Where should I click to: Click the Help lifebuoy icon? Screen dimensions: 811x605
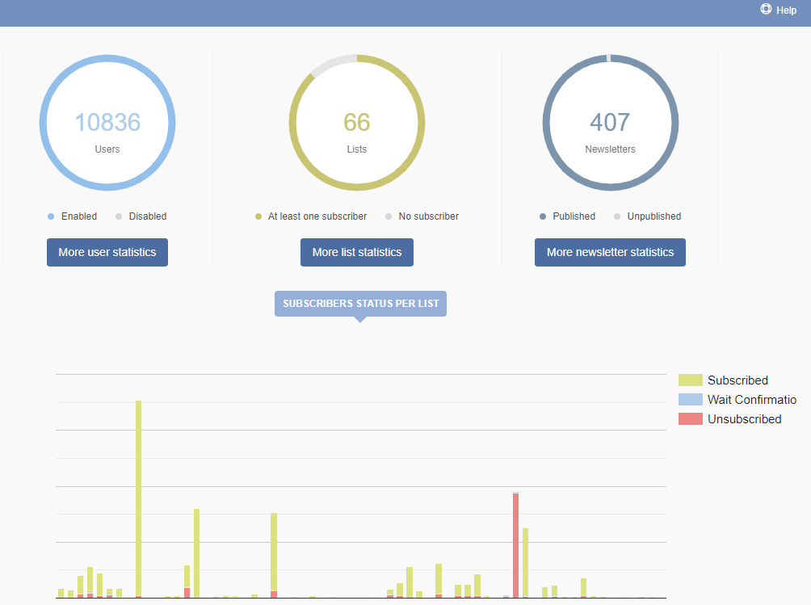766,9
